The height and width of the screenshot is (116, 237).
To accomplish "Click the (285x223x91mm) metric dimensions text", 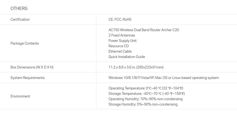I will point(150,67).
